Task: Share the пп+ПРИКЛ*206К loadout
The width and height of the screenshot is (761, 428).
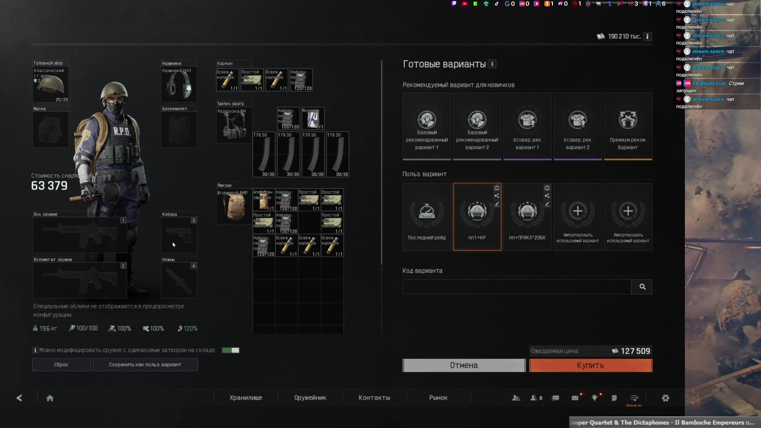Action: [x=547, y=196]
